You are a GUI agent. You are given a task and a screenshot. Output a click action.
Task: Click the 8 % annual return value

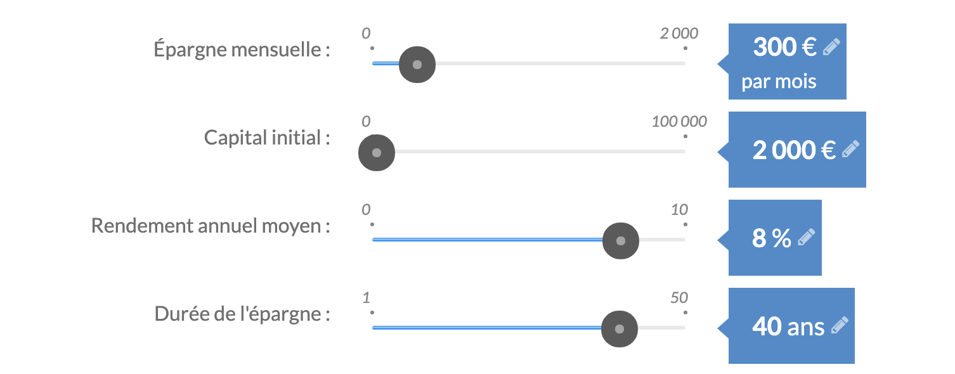771,238
